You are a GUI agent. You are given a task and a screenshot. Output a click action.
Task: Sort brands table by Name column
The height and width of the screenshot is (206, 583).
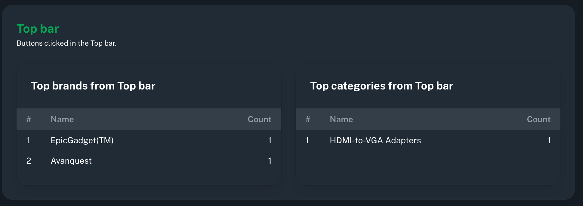62,119
